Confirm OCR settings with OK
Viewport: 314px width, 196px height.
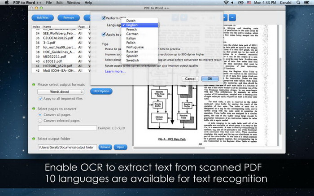click(x=210, y=78)
